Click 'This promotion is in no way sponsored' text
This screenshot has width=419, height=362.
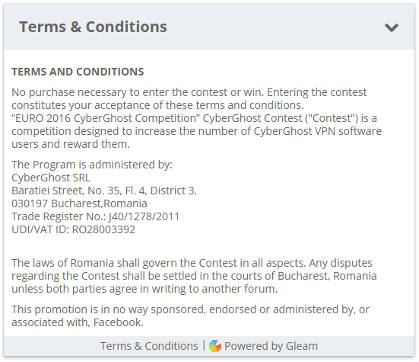191,309
